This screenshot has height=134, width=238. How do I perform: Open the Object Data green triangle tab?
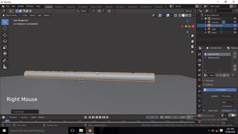[199, 111]
